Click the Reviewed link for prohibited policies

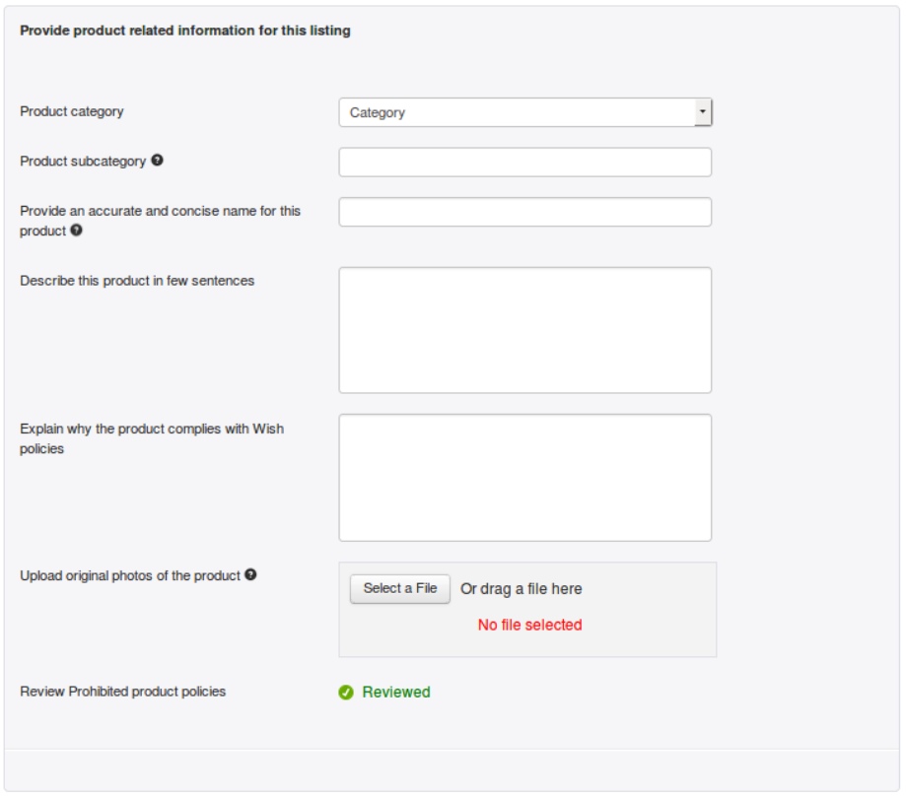tap(395, 692)
